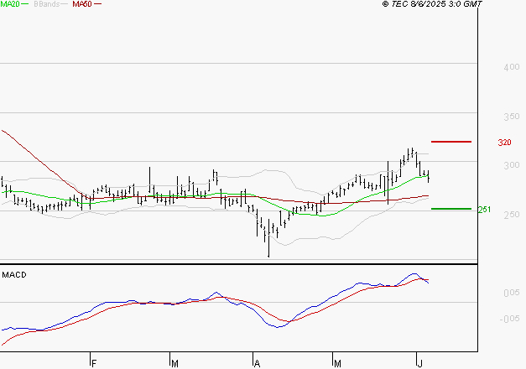
Task: Select the red 320 resistance value
Action: pos(504,143)
